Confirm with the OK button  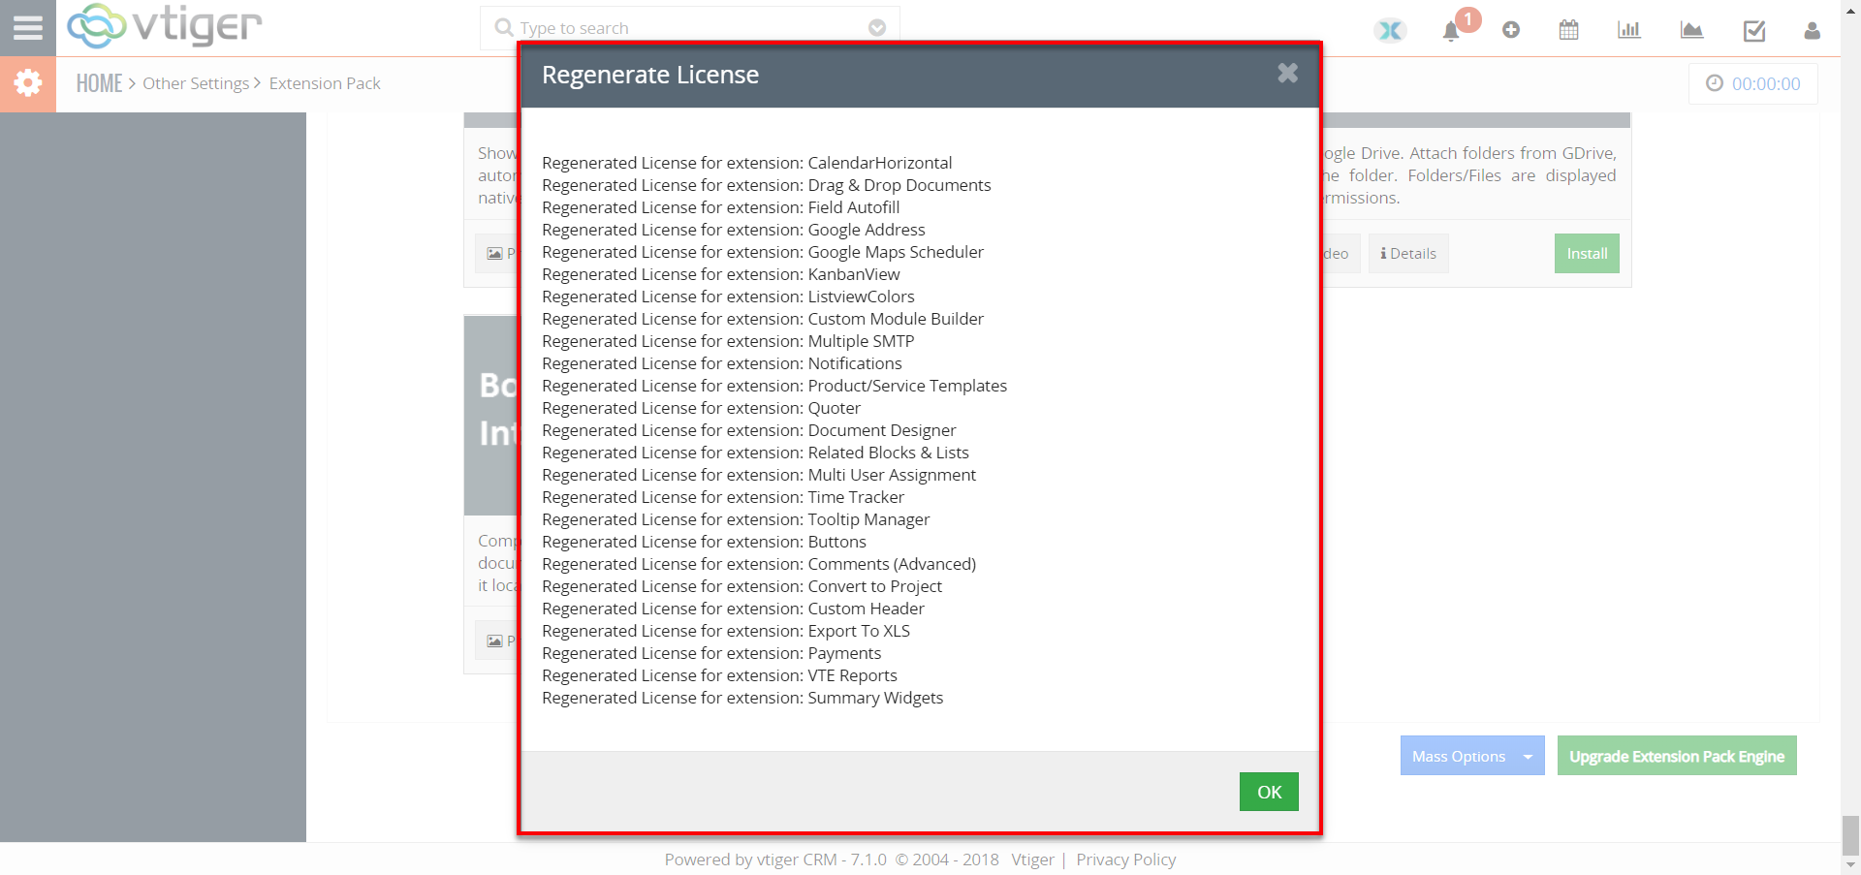tap(1269, 792)
